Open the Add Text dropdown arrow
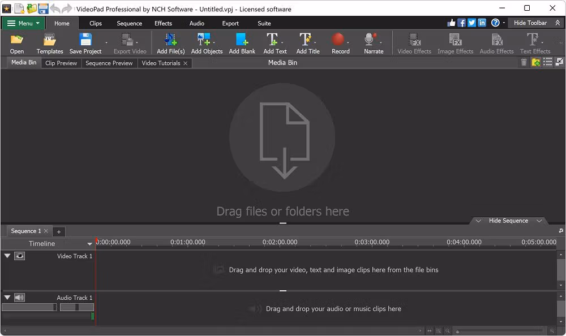The image size is (566, 336). point(282,42)
